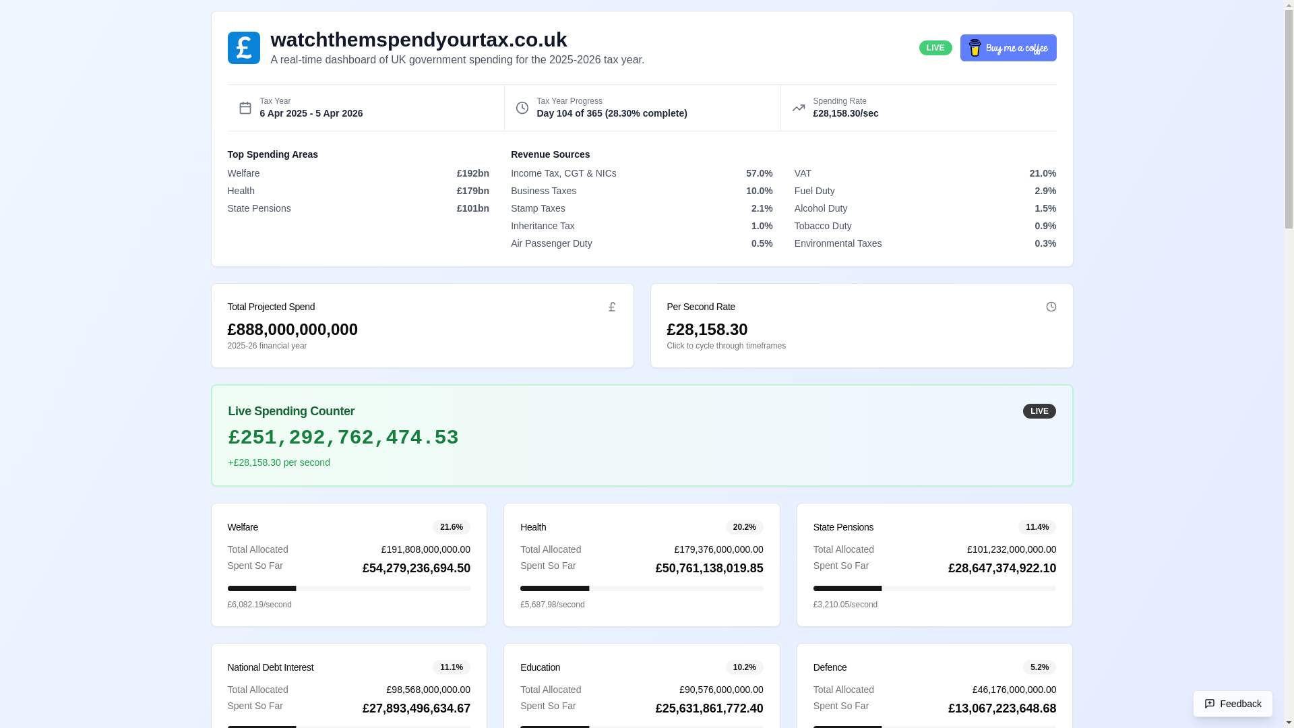Viewport: 1294px width, 728px height.
Task: Click the State Pensions card title
Action: tap(842, 527)
